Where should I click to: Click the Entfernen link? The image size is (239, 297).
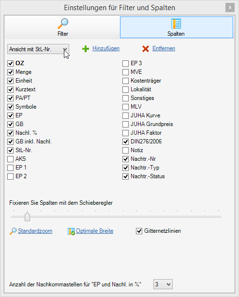(x=164, y=48)
